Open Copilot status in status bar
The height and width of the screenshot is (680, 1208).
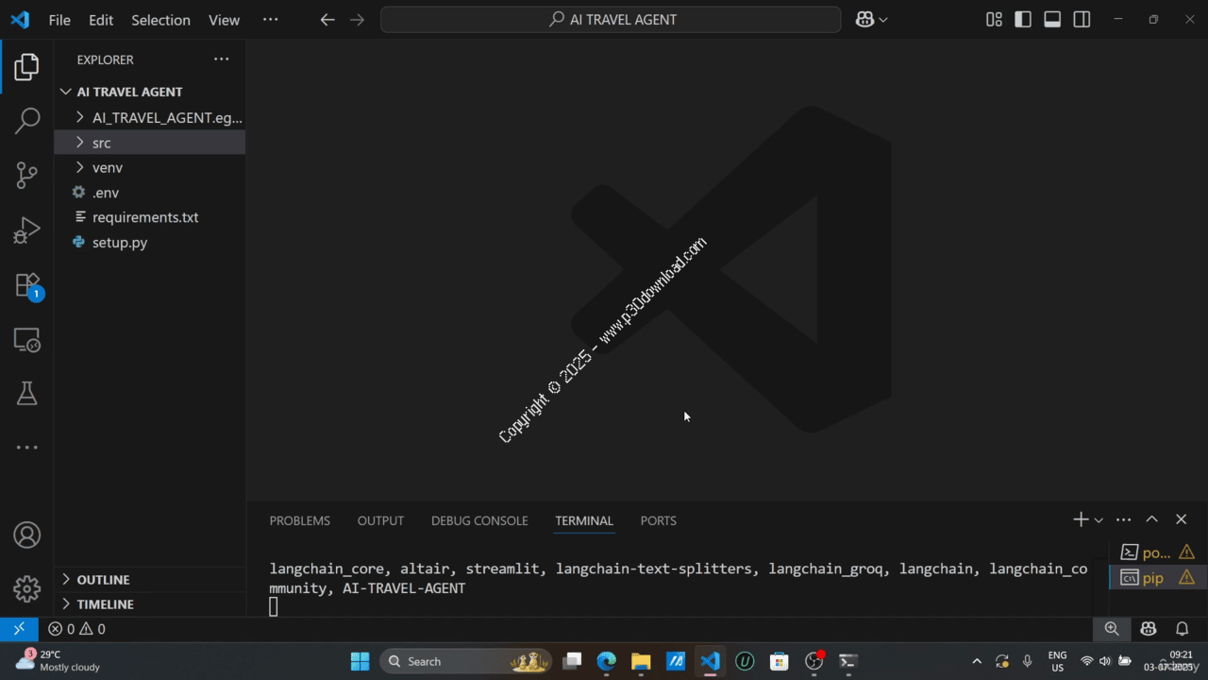(1149, 629)
